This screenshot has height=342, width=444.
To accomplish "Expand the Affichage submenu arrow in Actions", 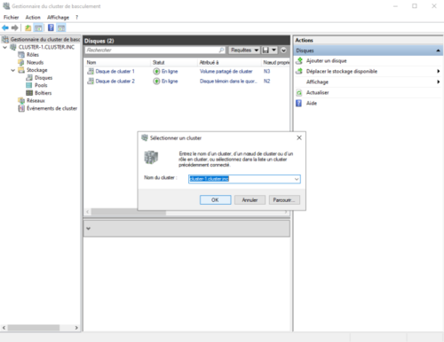I will [x=439, y=82].
